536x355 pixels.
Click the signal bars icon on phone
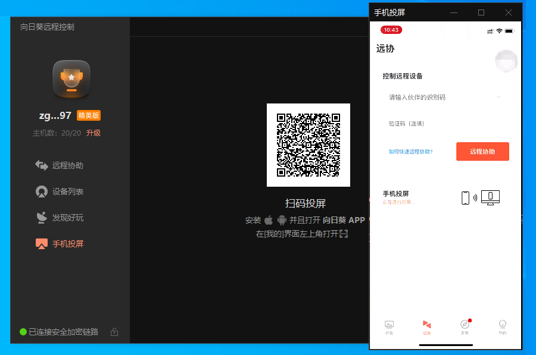coord(490,32)
